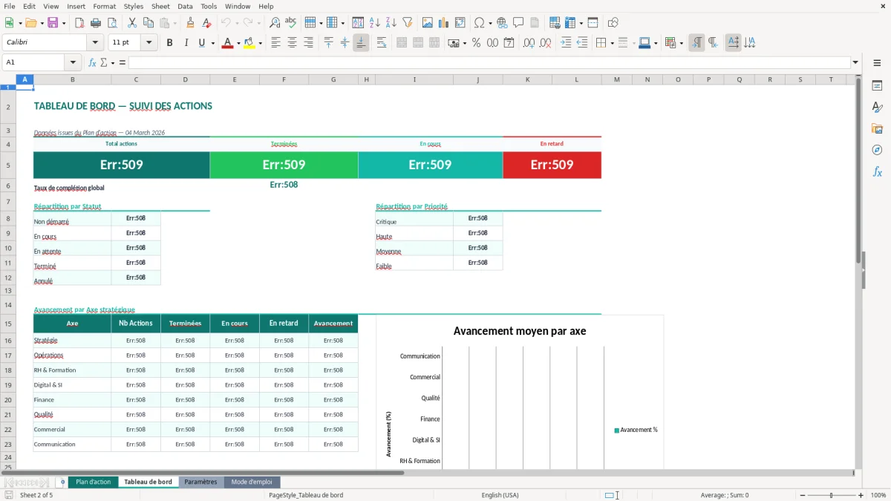Click Headers and Footers icon
Screen dimensions: 891x501
(x=535, y=23)
